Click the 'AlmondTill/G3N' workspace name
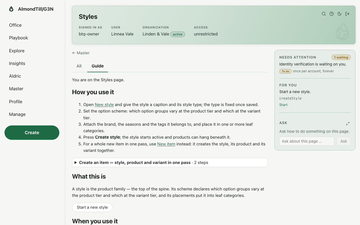The height and width of the screenshot is (225, 360). 36,9
